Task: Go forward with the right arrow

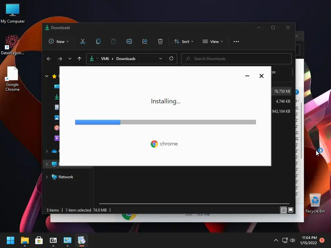Action: click(60, 59)
